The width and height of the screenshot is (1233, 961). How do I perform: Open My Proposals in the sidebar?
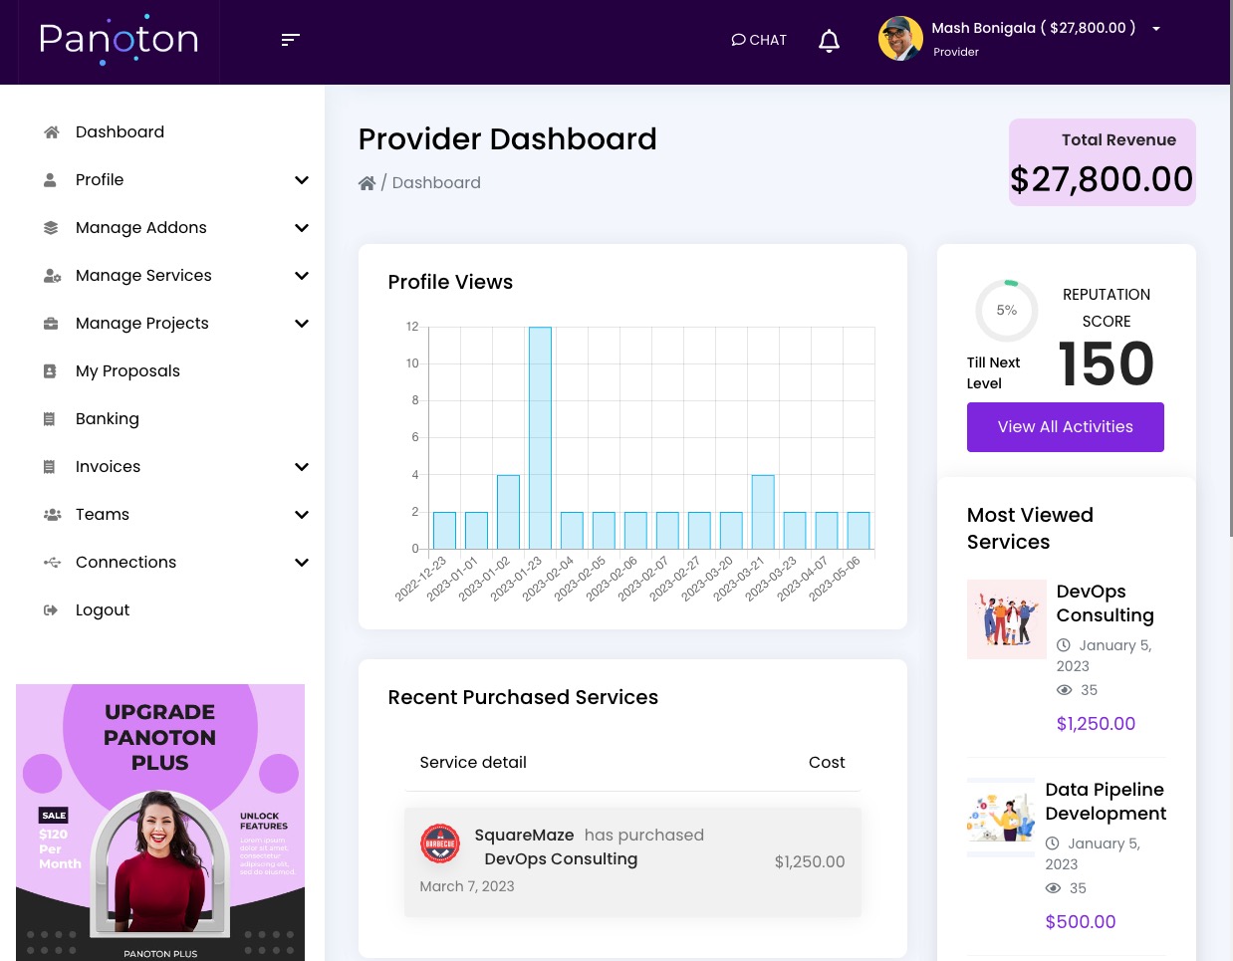(x=127, y=371)
